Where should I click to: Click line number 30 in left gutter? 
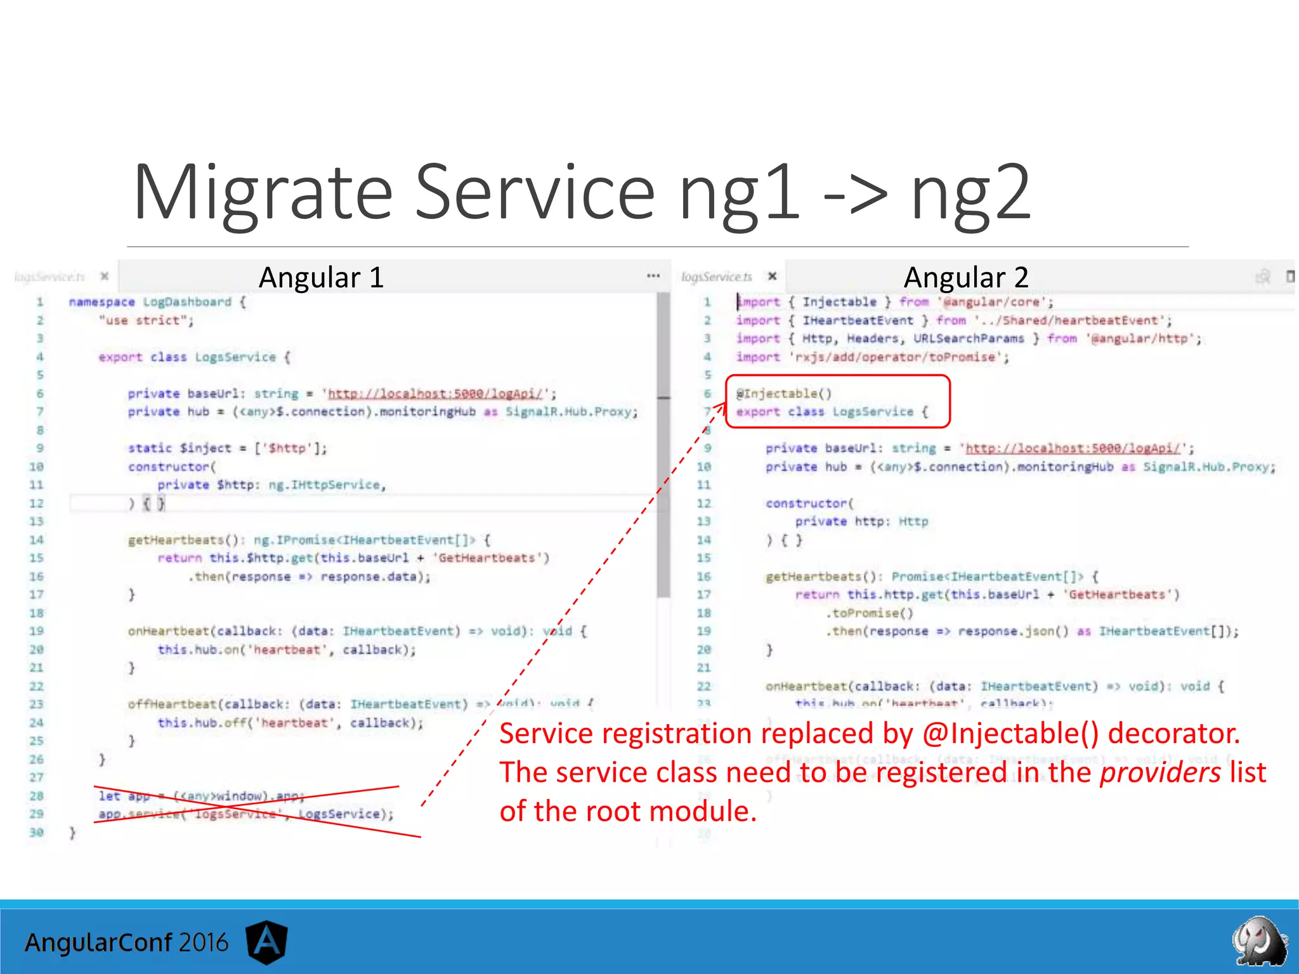pos(37,833)
